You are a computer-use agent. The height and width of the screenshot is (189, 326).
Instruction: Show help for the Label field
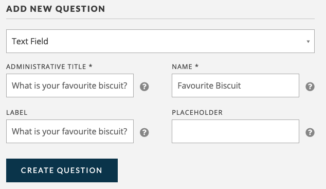[144, 132]
